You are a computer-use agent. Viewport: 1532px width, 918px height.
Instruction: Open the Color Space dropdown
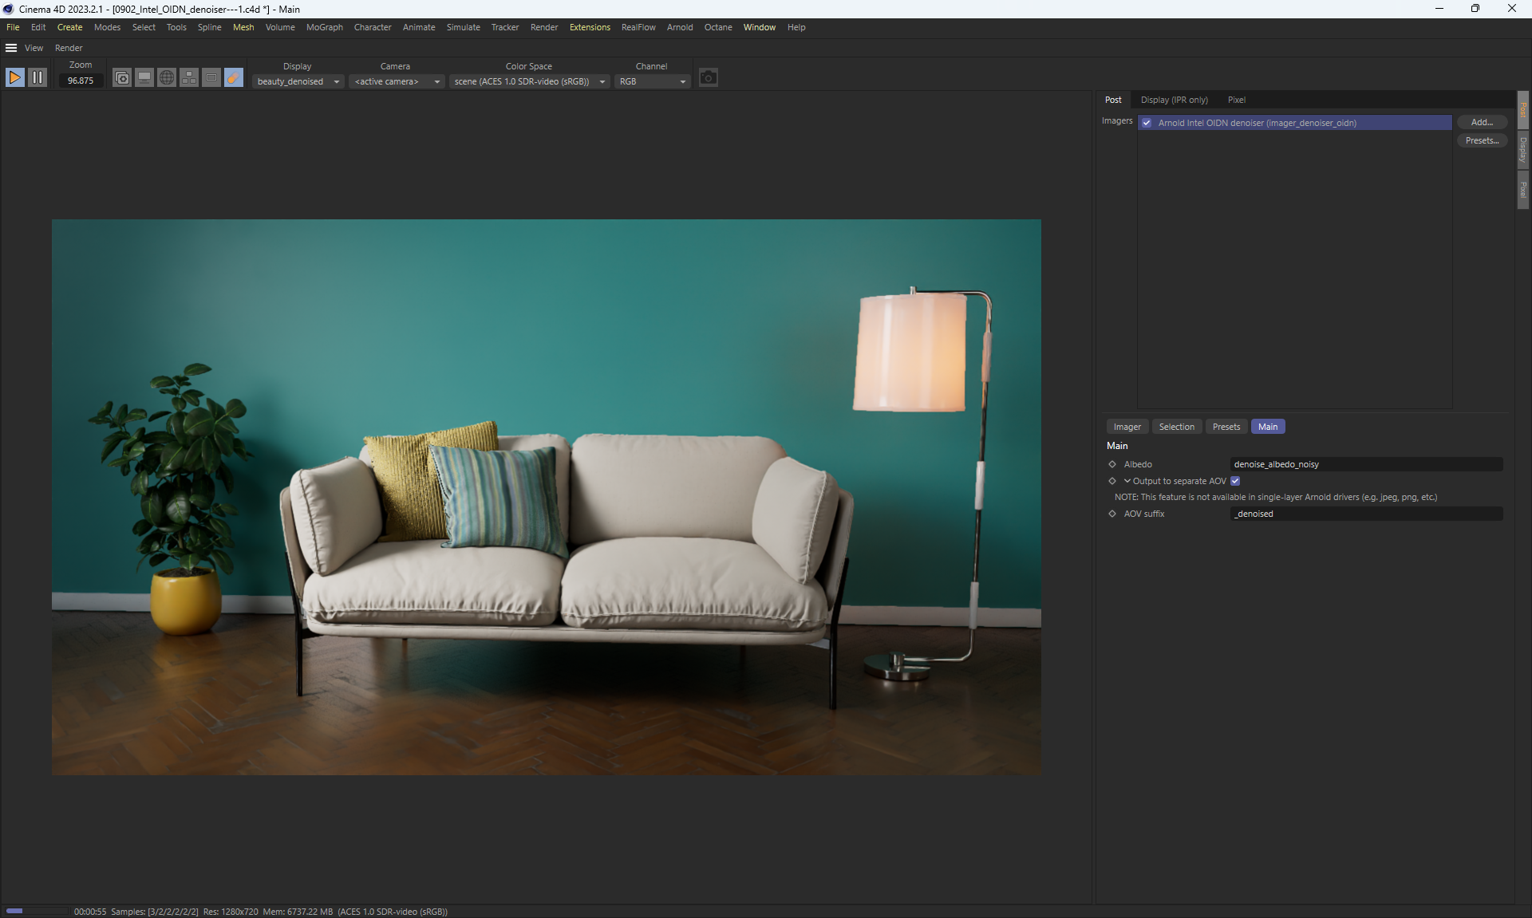(530, 81)
